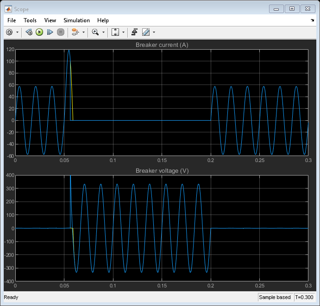Open the View menu

pyautogui.click(x=50, y=20)
